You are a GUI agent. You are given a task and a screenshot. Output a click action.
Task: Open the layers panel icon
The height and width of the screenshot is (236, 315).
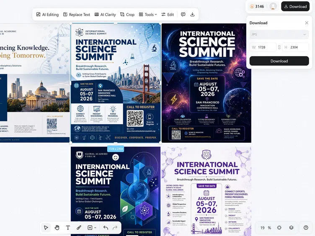click(x=291, y=228)
